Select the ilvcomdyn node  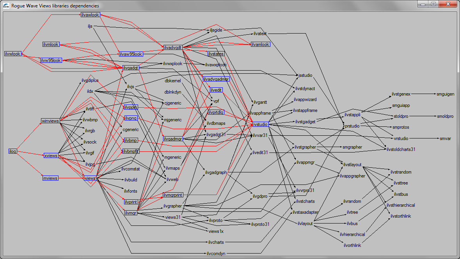click(216, 254)
